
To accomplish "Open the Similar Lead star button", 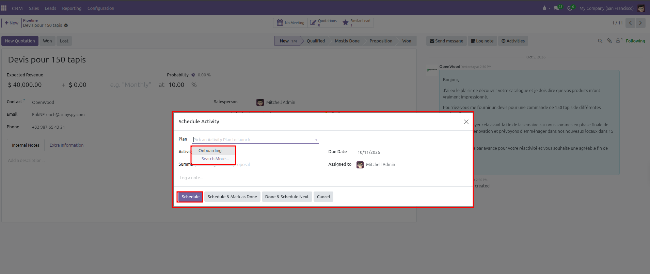I will point(356,23).
